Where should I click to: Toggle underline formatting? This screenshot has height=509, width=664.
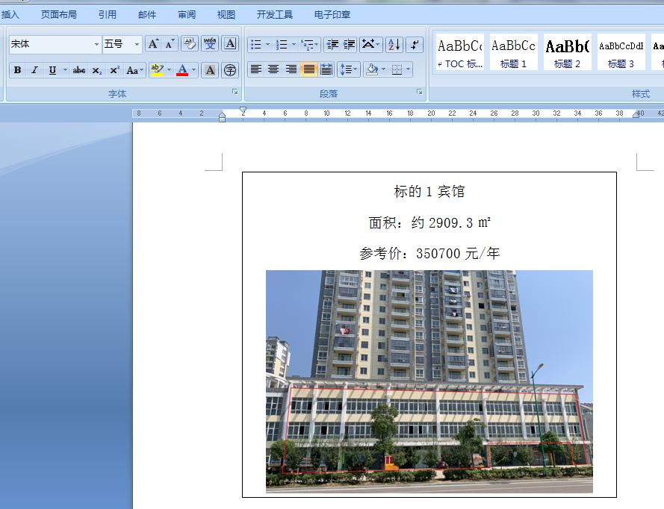pyautogui.click(x=52, y=70)
